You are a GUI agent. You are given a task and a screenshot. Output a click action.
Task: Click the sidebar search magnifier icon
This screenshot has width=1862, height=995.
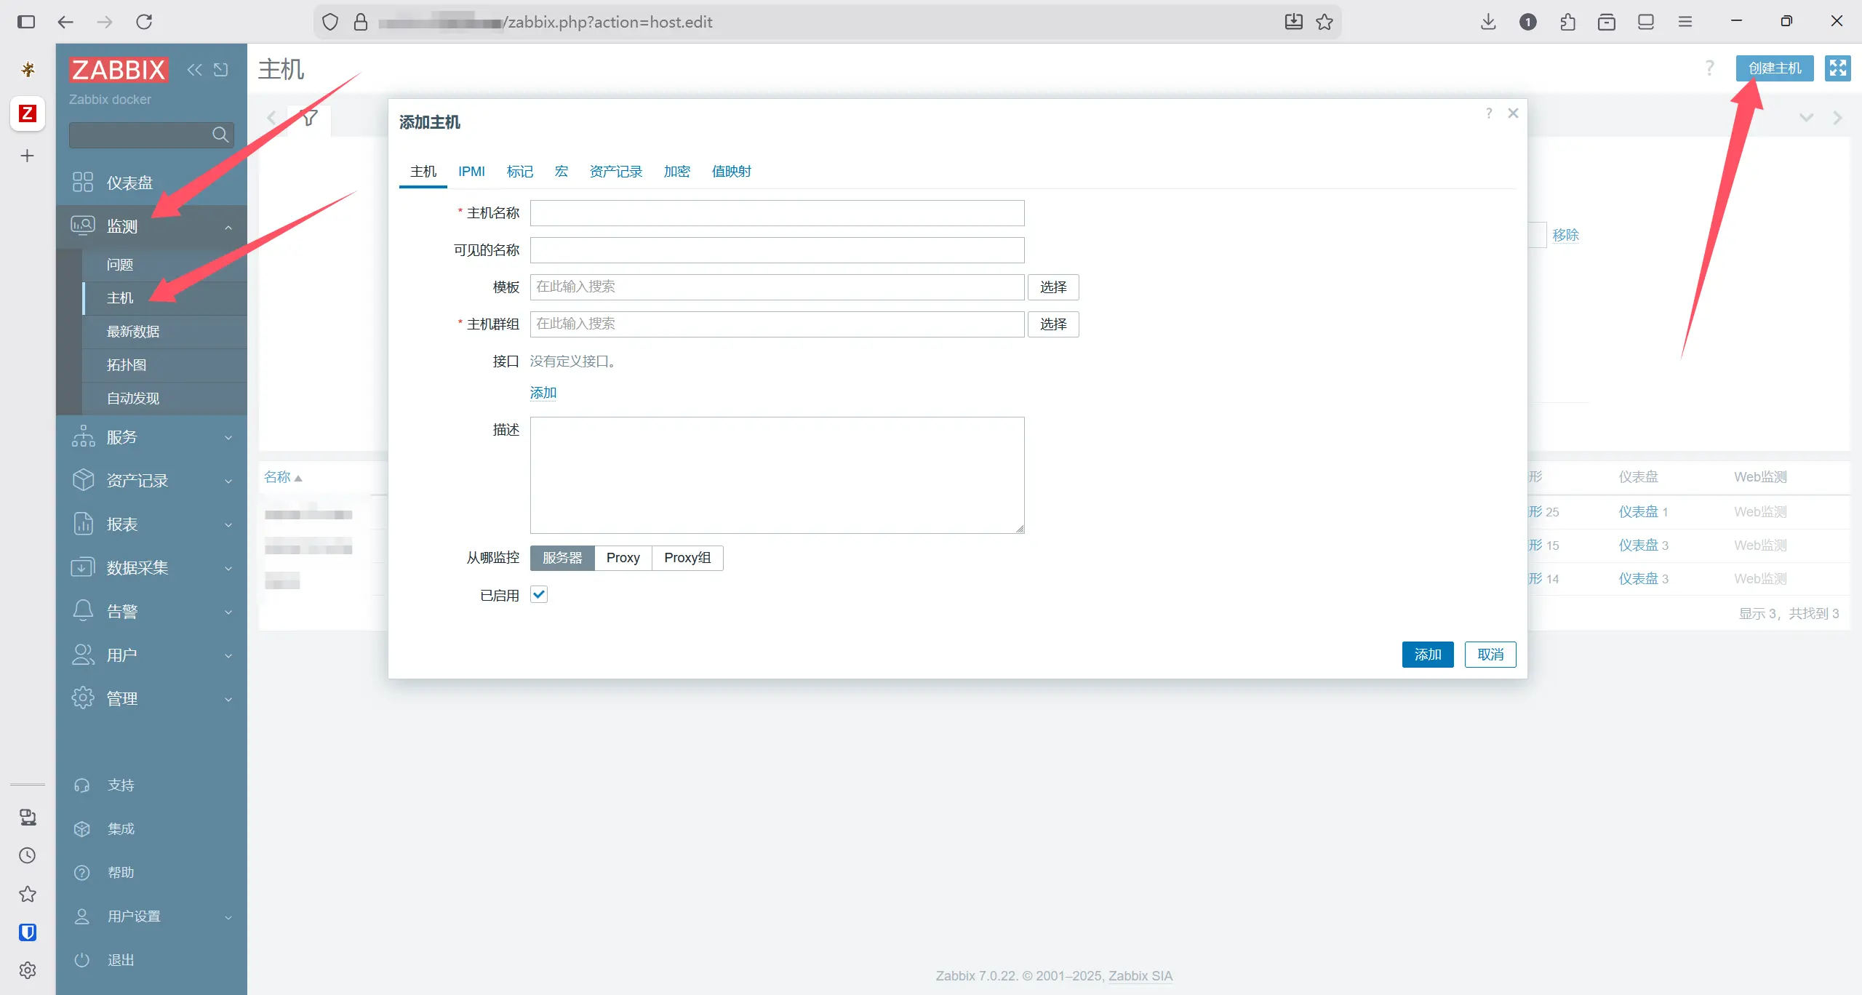(220, 135)
